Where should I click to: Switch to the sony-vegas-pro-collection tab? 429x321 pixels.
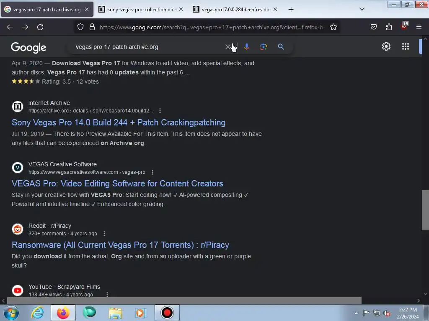142,10
